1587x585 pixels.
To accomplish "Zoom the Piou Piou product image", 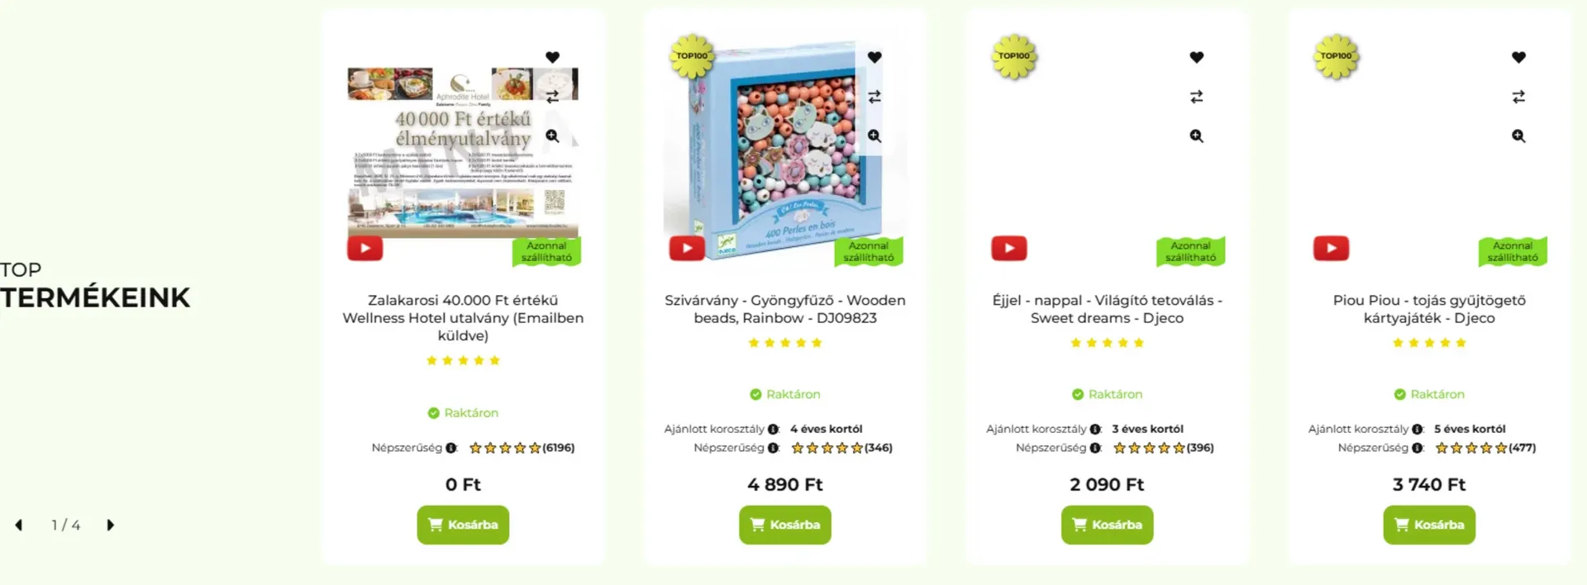I will (1518, 136).
